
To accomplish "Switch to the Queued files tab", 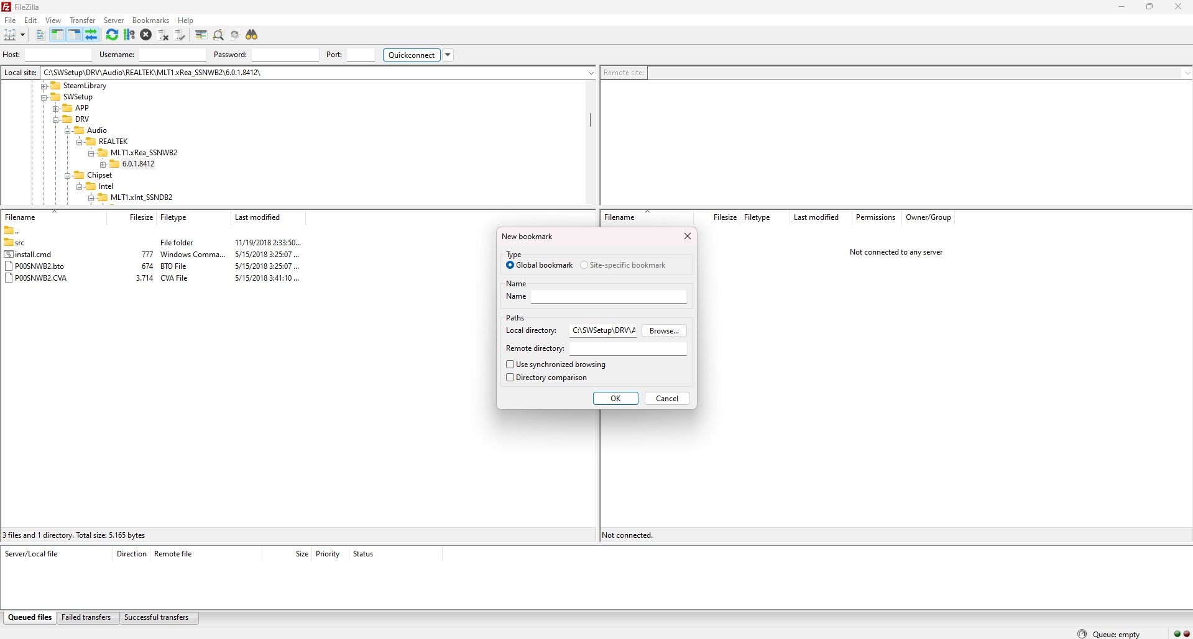I will pyautogui.click(x=30, y=617).
